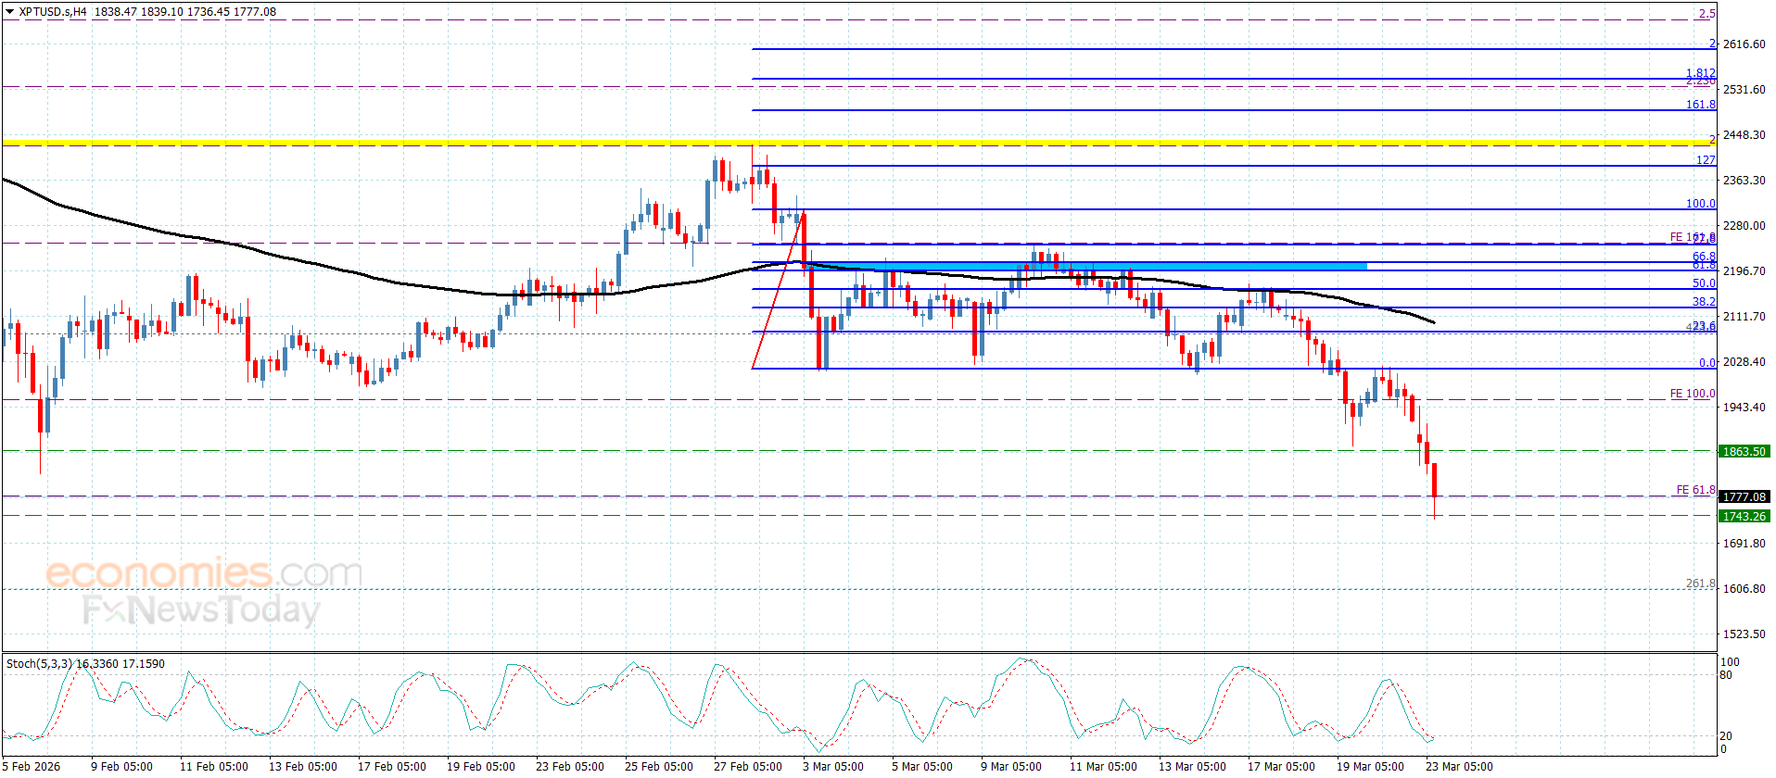Click the 50.0 Fibonacci retracement label
This screenshot has height=778, width=1776.
pos(1704,283)
